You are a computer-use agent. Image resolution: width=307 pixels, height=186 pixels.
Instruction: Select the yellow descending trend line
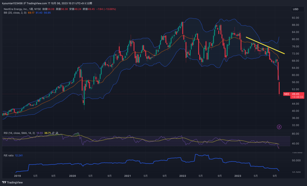pyautogui.click(x=265, y=45)
